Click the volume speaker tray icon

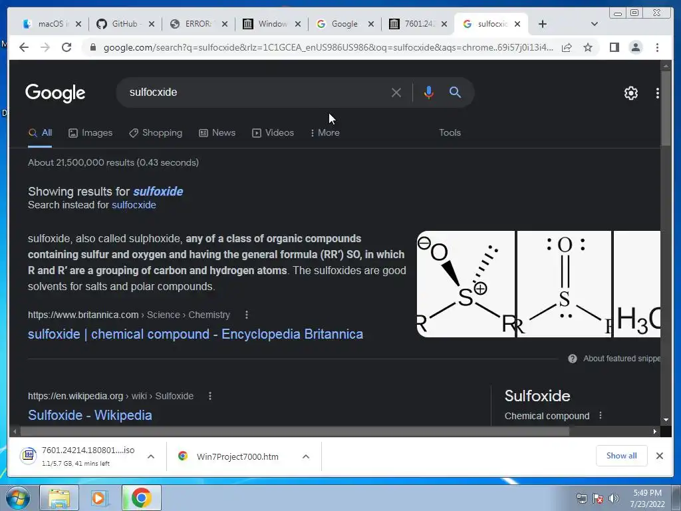(614, 498)
